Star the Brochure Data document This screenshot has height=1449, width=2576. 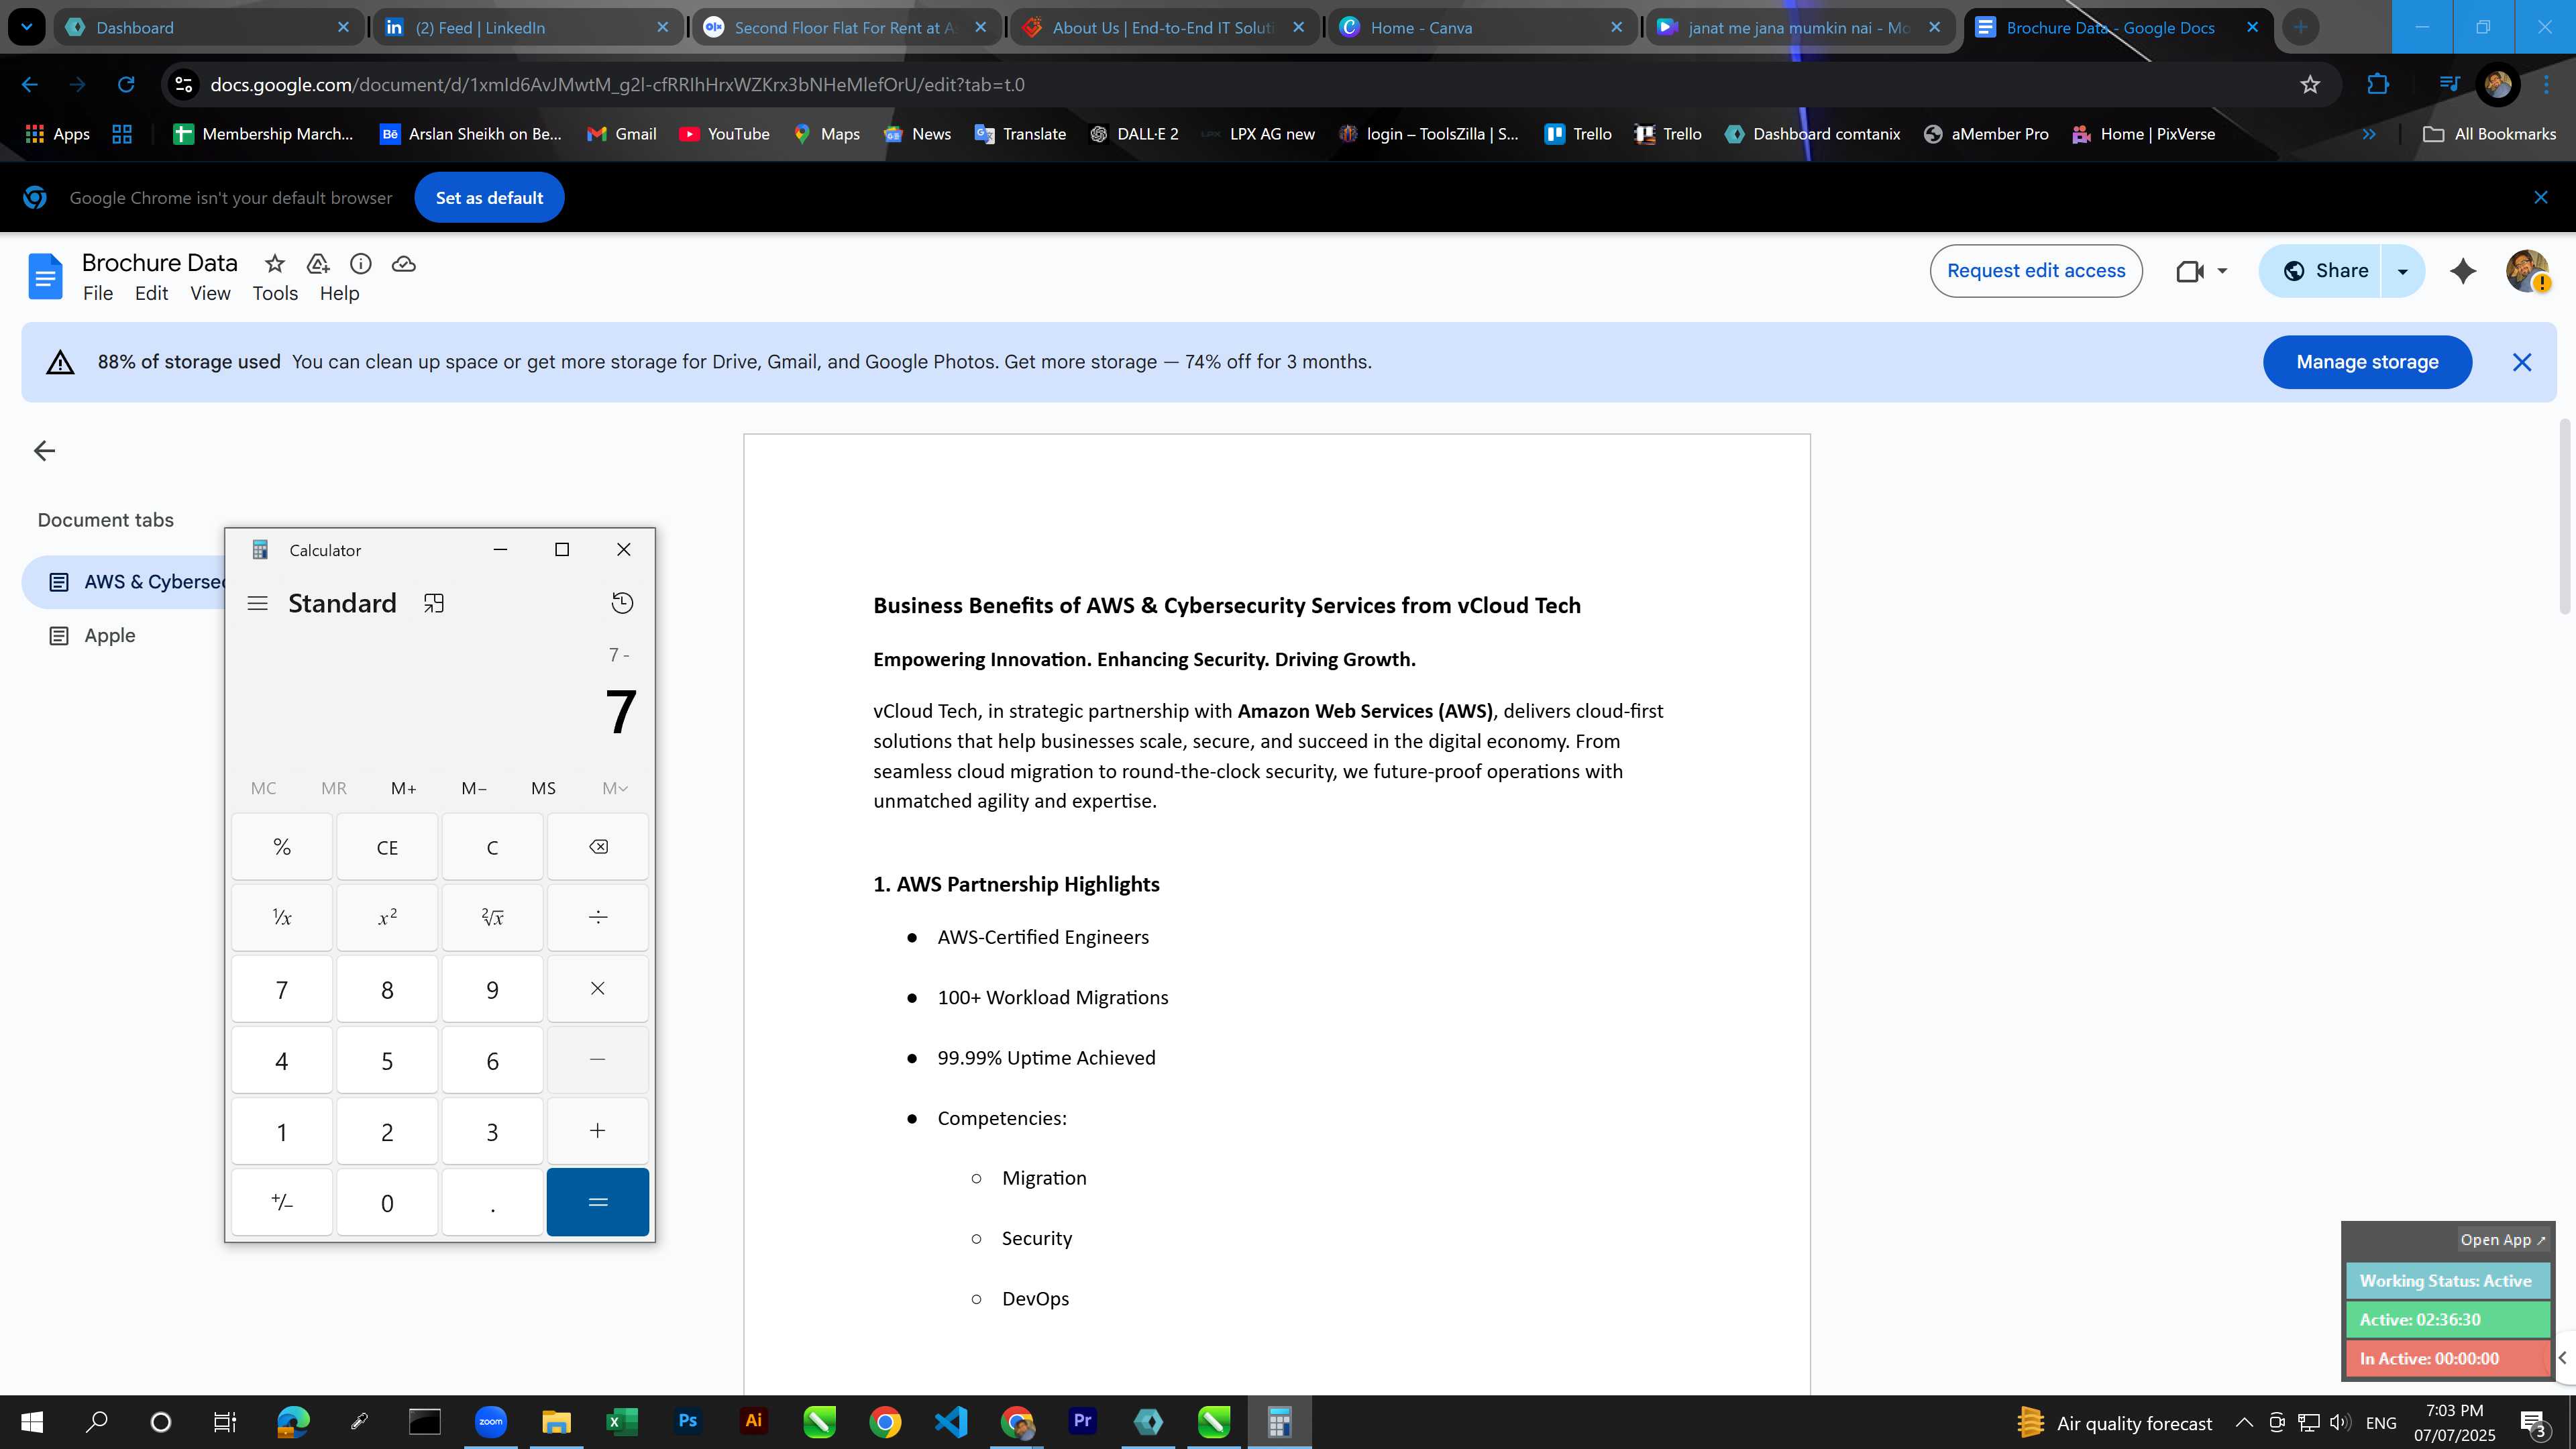coord(274,263)
